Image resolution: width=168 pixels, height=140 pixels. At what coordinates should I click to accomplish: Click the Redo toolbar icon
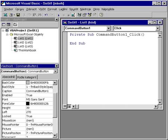click(51, 15)
